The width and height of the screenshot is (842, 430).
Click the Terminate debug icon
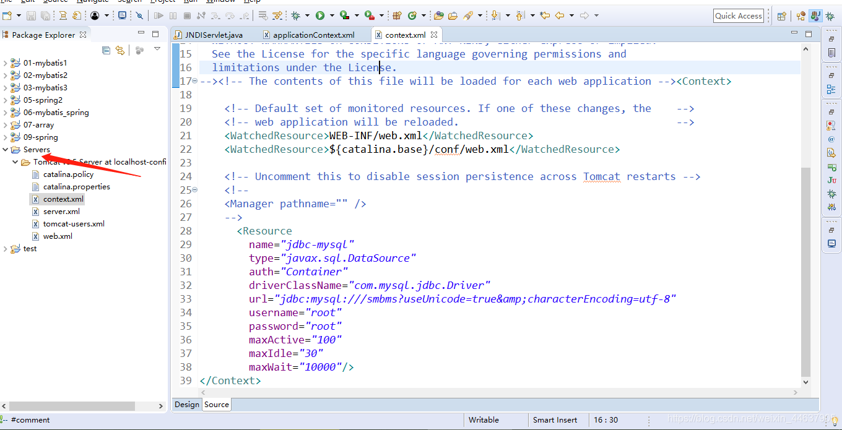click(x=187, y=15)
